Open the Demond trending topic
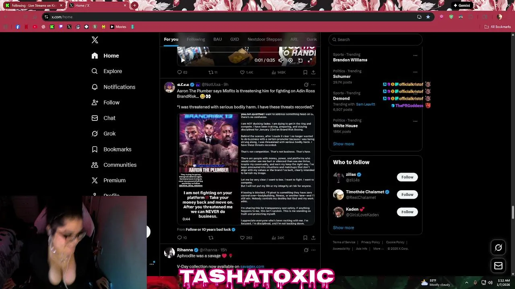The width and height of the screenshot is (515, 289). pos(341,98)
